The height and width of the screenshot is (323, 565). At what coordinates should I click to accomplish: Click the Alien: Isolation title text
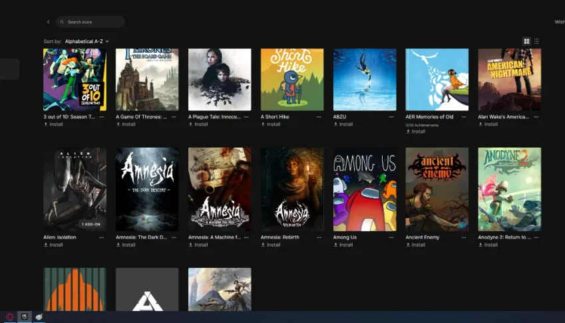tap(60, 237)
